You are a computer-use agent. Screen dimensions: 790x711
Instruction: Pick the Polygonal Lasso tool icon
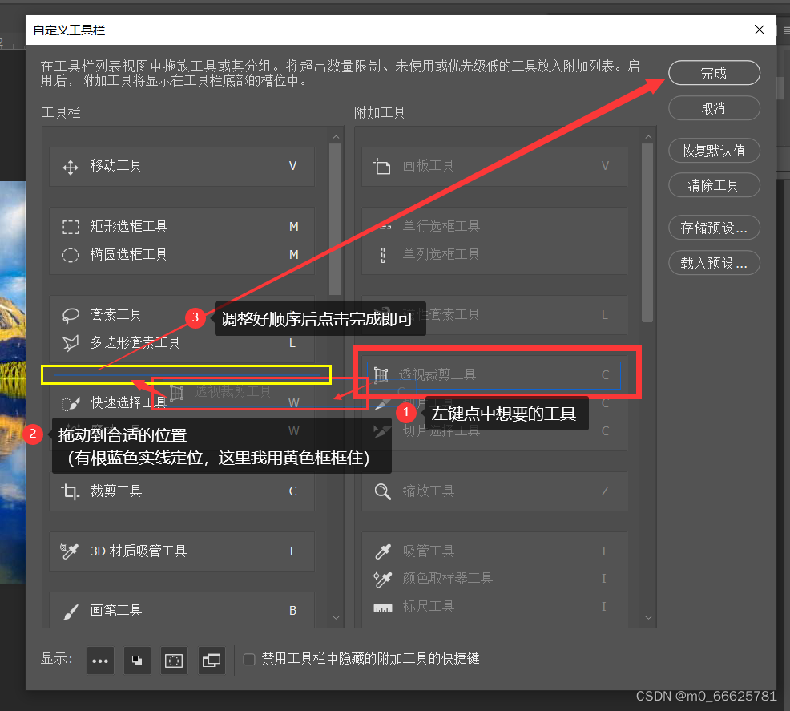point(70,343)
